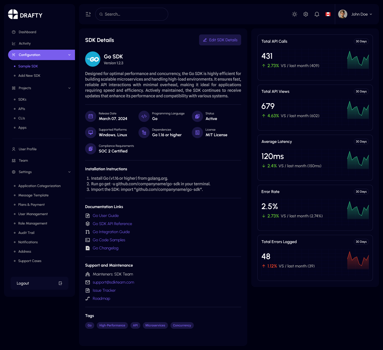The width and height of the screenshot is (383, 350).
Task: Click the Logout button
Action: tap(40, 283)
